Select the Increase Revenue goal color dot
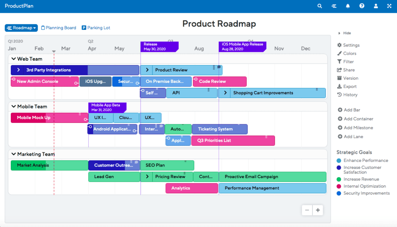This screenshot has width=397, height=227. pos(338,179)
